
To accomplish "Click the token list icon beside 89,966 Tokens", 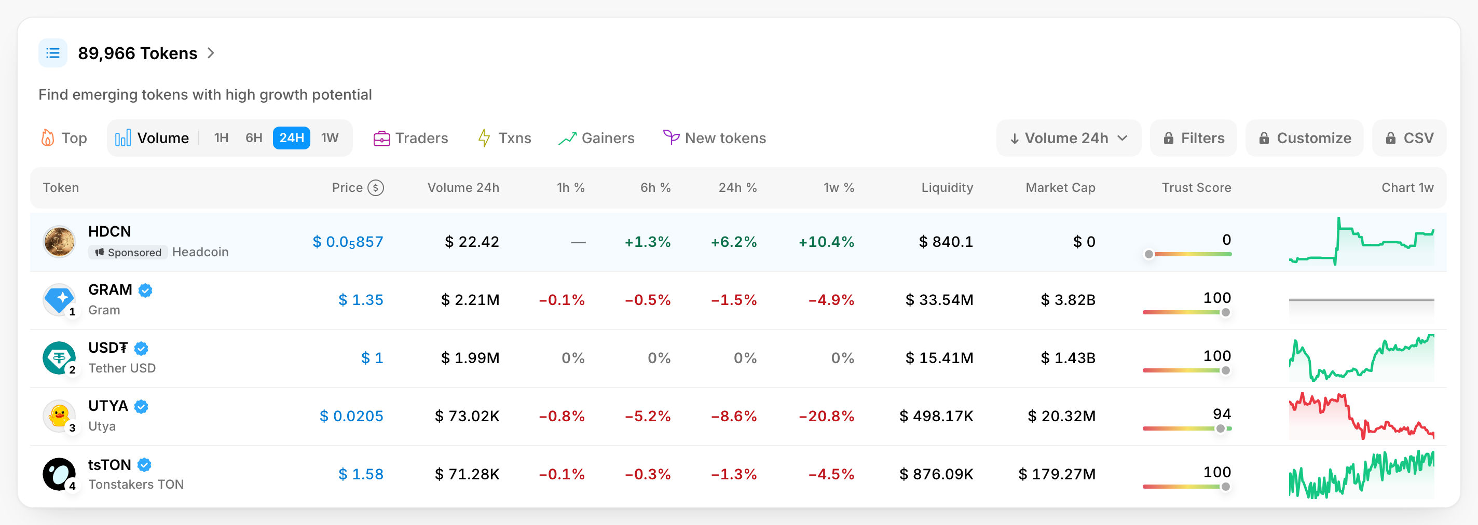I will pos(53,53).
